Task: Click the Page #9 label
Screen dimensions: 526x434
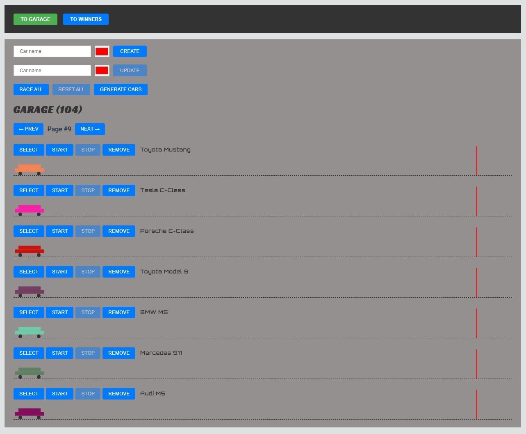Action: click(59, 129)
